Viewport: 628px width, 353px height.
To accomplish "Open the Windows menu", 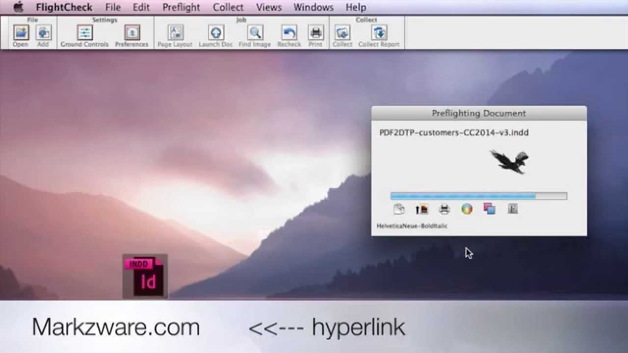I will (314, 7).
